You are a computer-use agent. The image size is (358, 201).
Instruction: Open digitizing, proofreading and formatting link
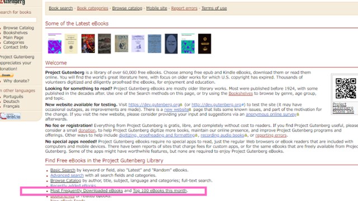pyautogui.click(x=157, y=135)
